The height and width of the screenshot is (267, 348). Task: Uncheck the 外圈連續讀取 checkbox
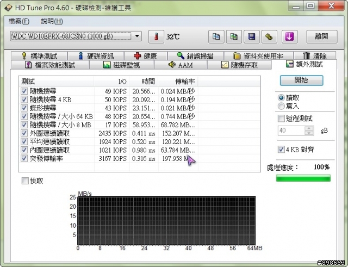pyautogui.click(x=24, y=133)
